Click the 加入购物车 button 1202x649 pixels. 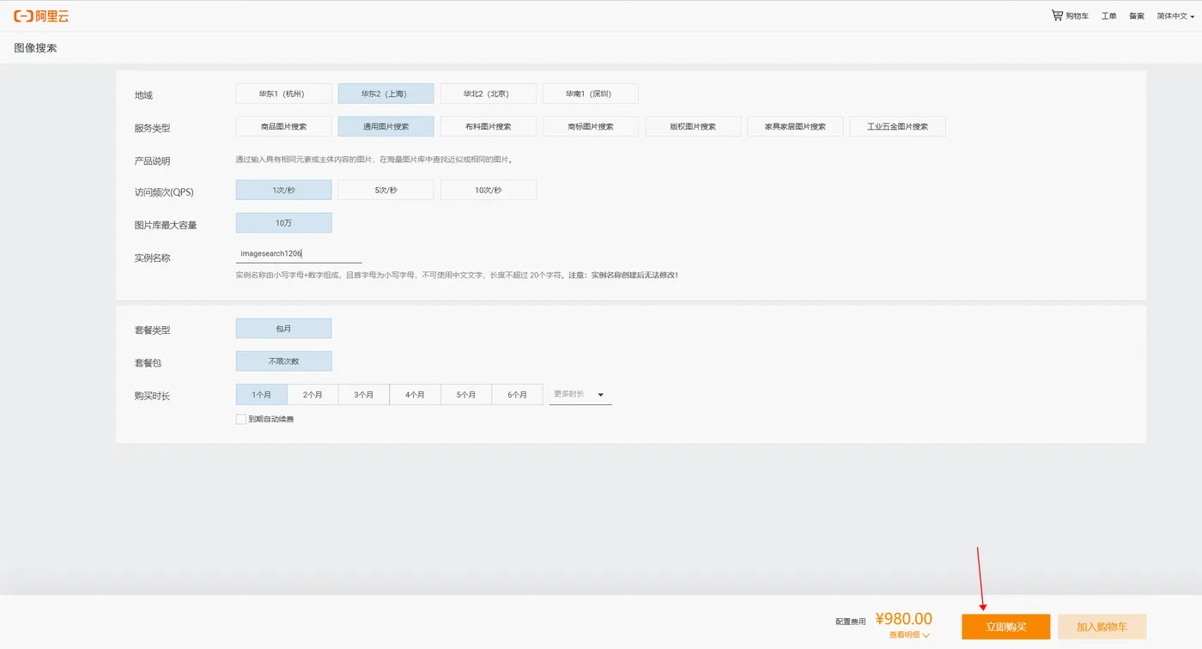1102,627
